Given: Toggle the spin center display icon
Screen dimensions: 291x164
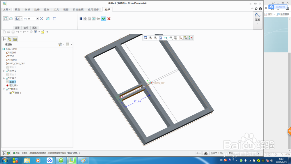Looking at the screenshot, I should (190, 38).
